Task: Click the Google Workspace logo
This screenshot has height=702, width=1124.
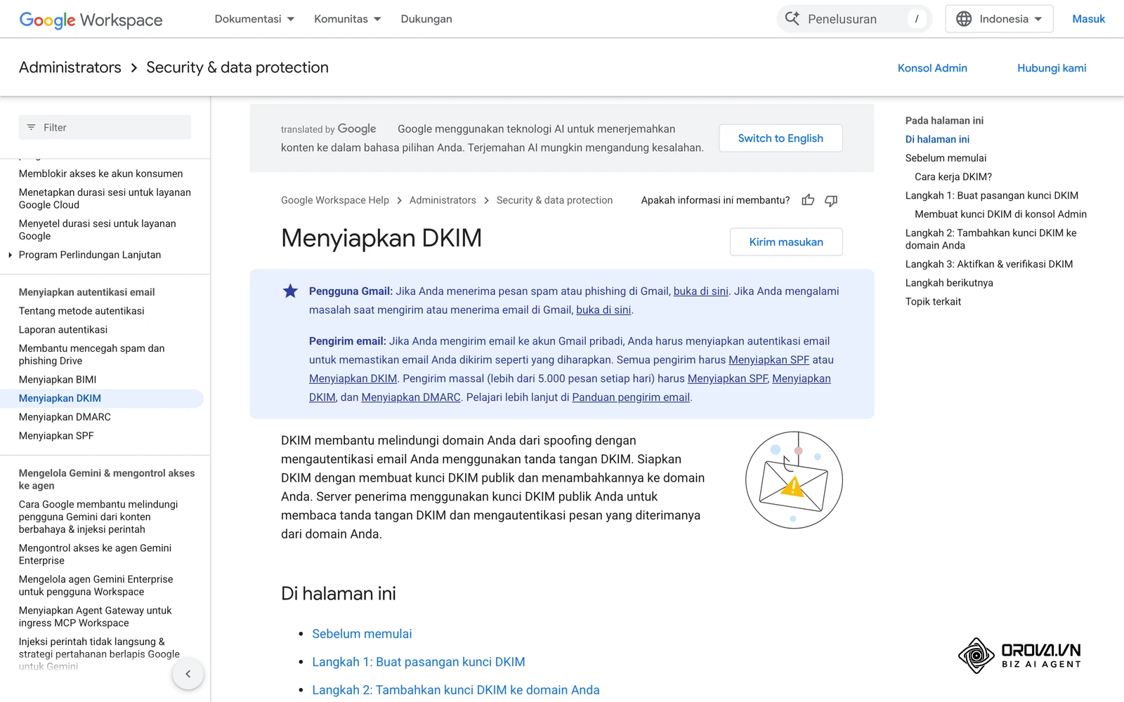Action: click(91, 20)
